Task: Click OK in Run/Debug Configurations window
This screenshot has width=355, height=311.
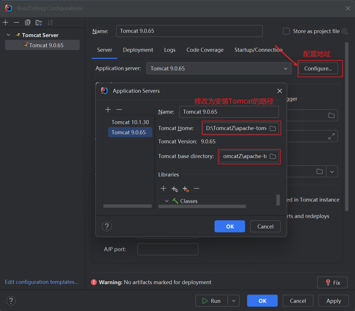Action: coord(262,301)
